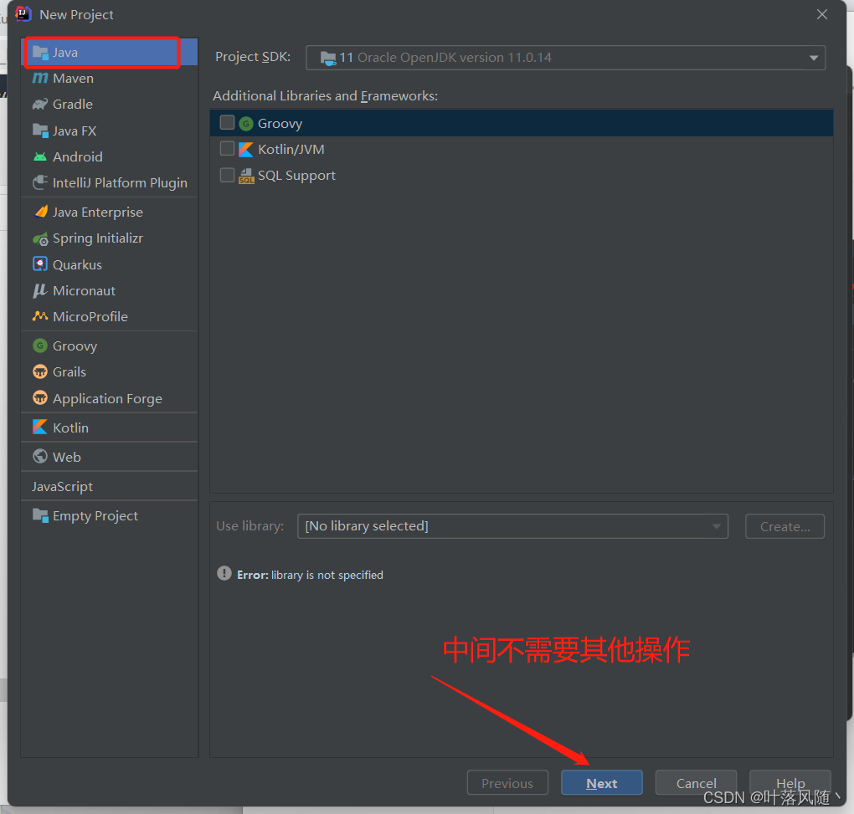
Task: Select the Web globe icon
Action: 40,456
